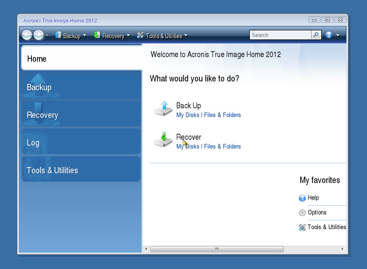Click Tools & Utilities favorites icon

(302, 227)
